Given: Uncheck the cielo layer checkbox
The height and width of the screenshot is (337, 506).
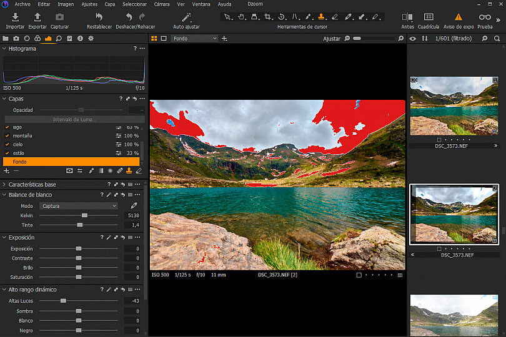Looking at the screenshot, I should (7, 145).
